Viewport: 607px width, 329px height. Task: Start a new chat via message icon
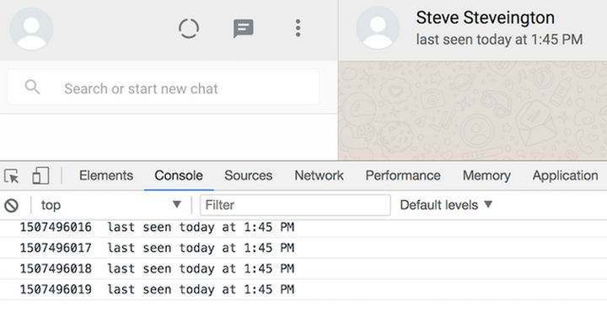[x=243, y=29]
